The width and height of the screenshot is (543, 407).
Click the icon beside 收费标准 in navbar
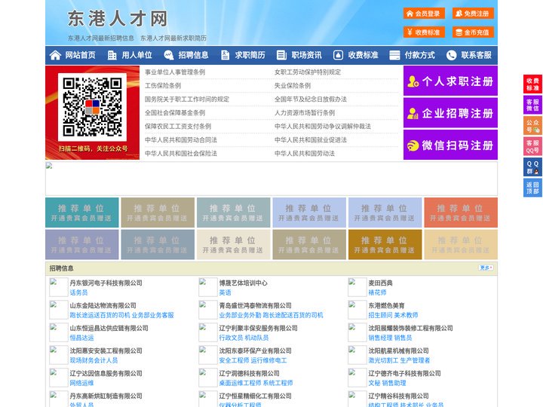pos(338,55)
